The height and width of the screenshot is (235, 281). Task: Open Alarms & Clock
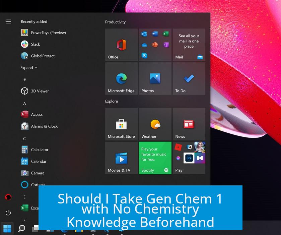click(39, 126)
